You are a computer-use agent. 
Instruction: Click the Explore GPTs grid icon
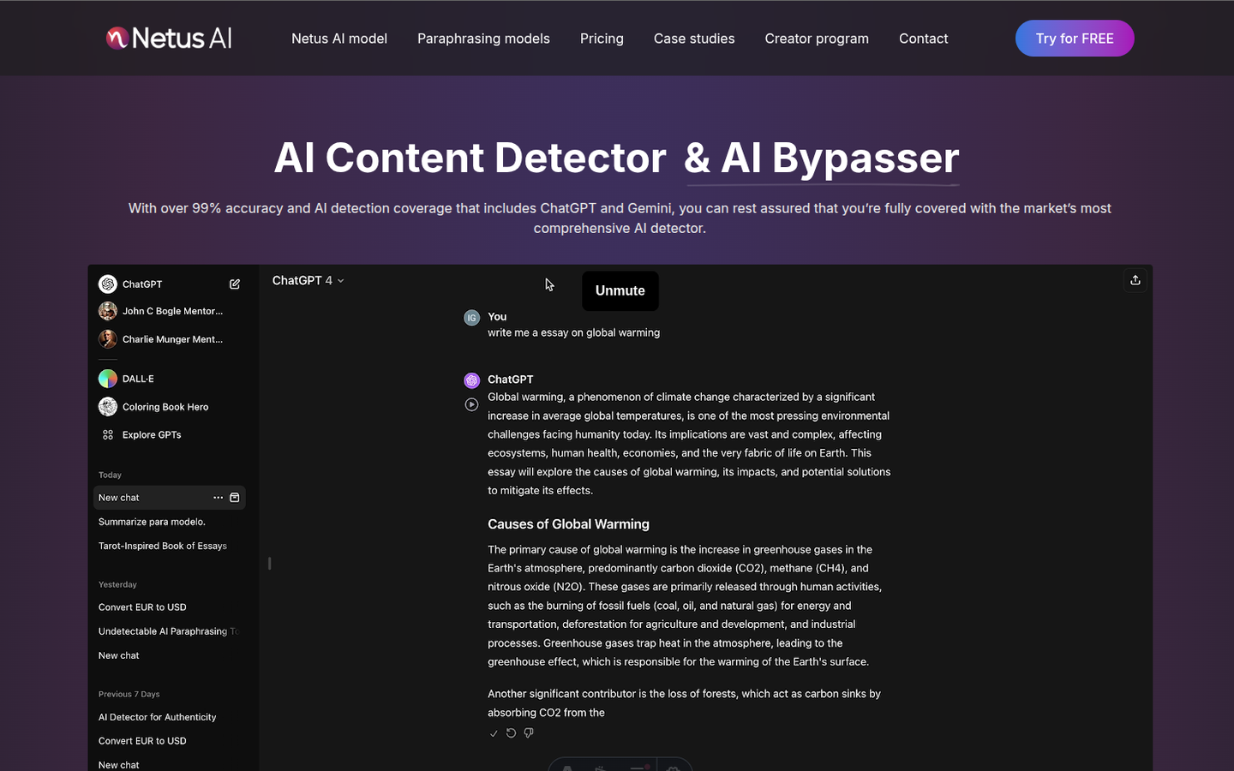(108, 435)
